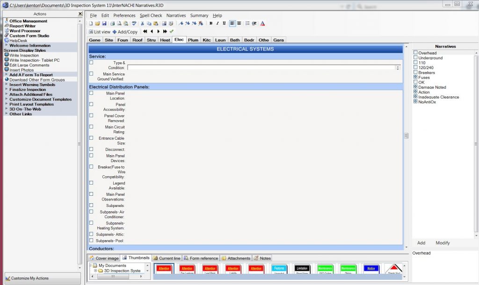Click the Print icon in the toolbar
Screen dimensions: 479x285
click(112, 23)
